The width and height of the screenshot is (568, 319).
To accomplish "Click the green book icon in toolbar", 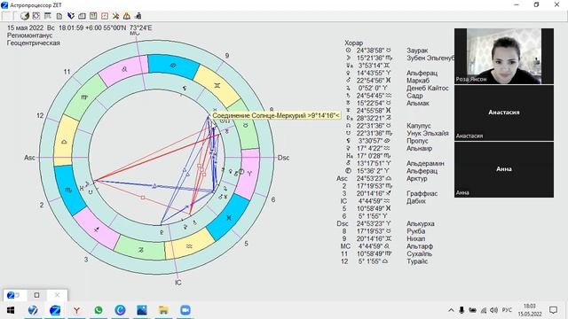I will (x=93, y=16).
